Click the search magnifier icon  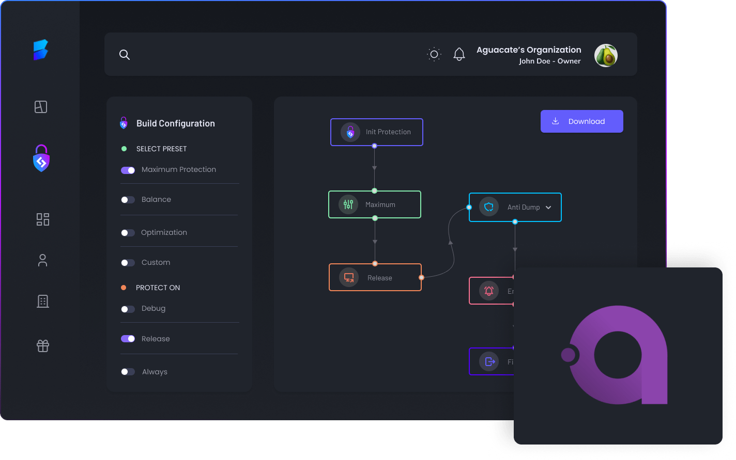click(125, 55)
